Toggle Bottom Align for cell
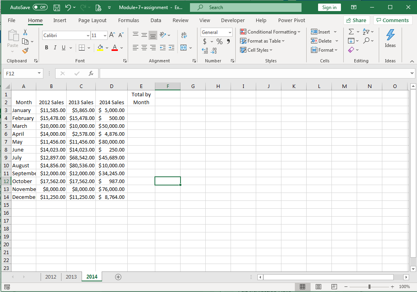This screenshot has height=292, width=417. (x=153, y=35)
